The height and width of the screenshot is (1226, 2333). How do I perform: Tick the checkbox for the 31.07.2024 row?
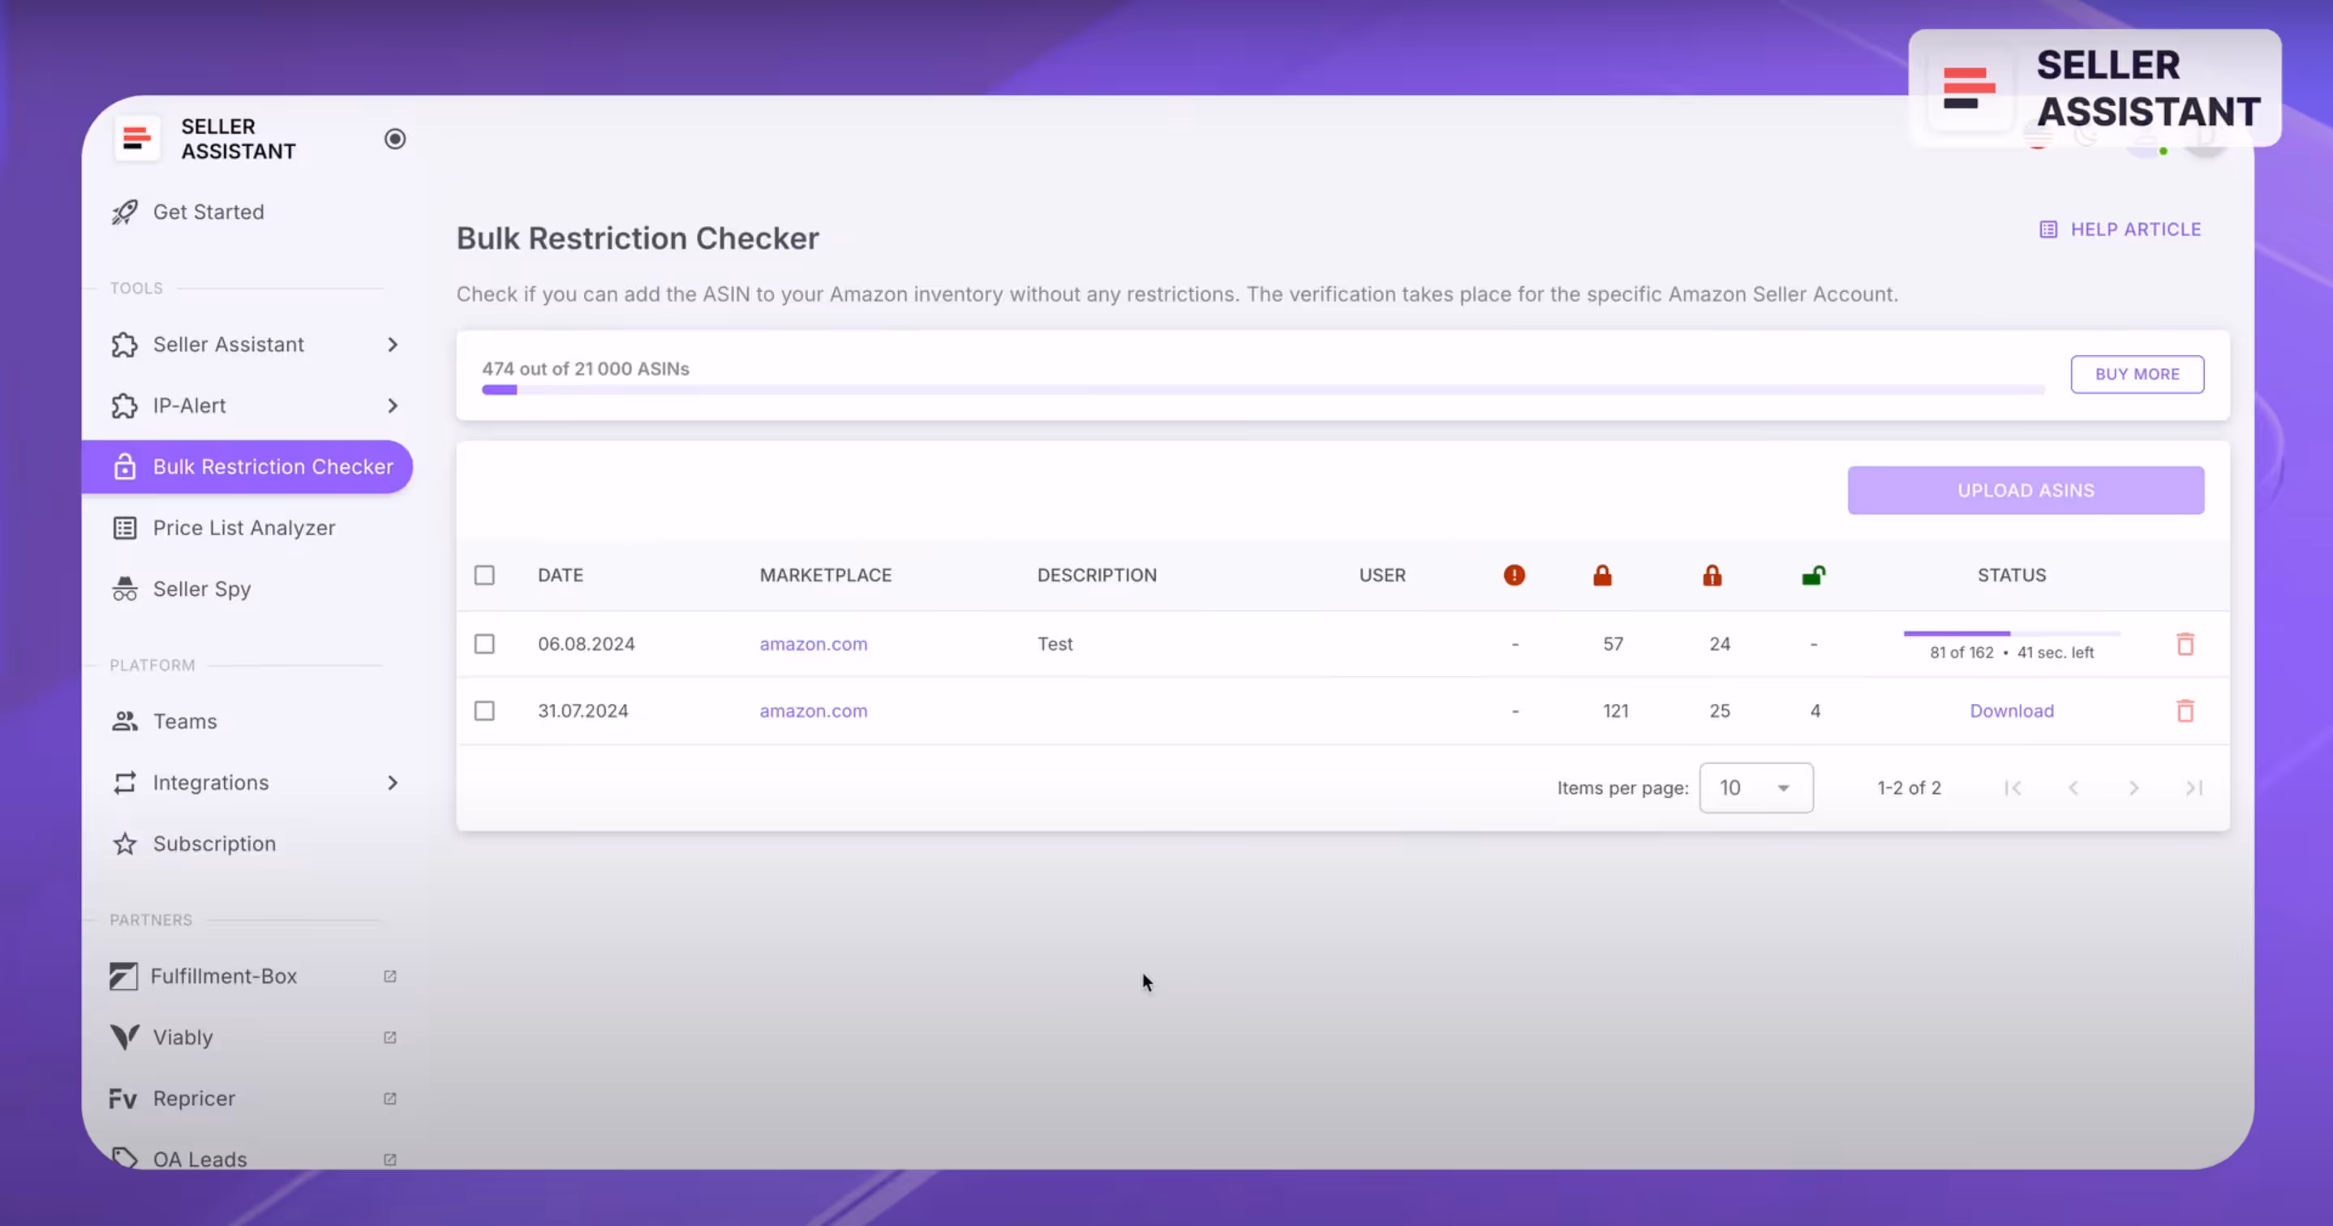(484, 711)
